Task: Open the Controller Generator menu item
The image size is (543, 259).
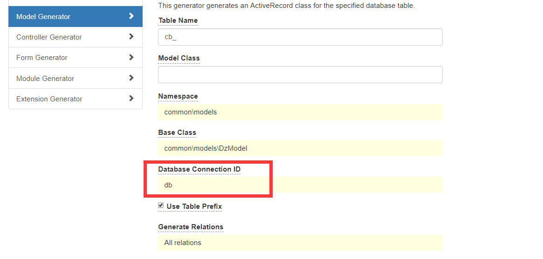Action: point(76,37)
